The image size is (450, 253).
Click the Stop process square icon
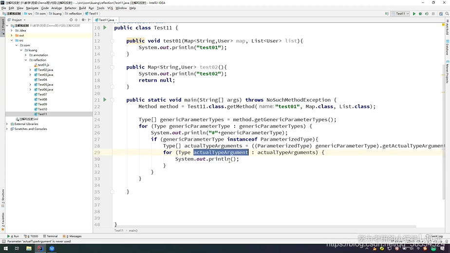433,14
